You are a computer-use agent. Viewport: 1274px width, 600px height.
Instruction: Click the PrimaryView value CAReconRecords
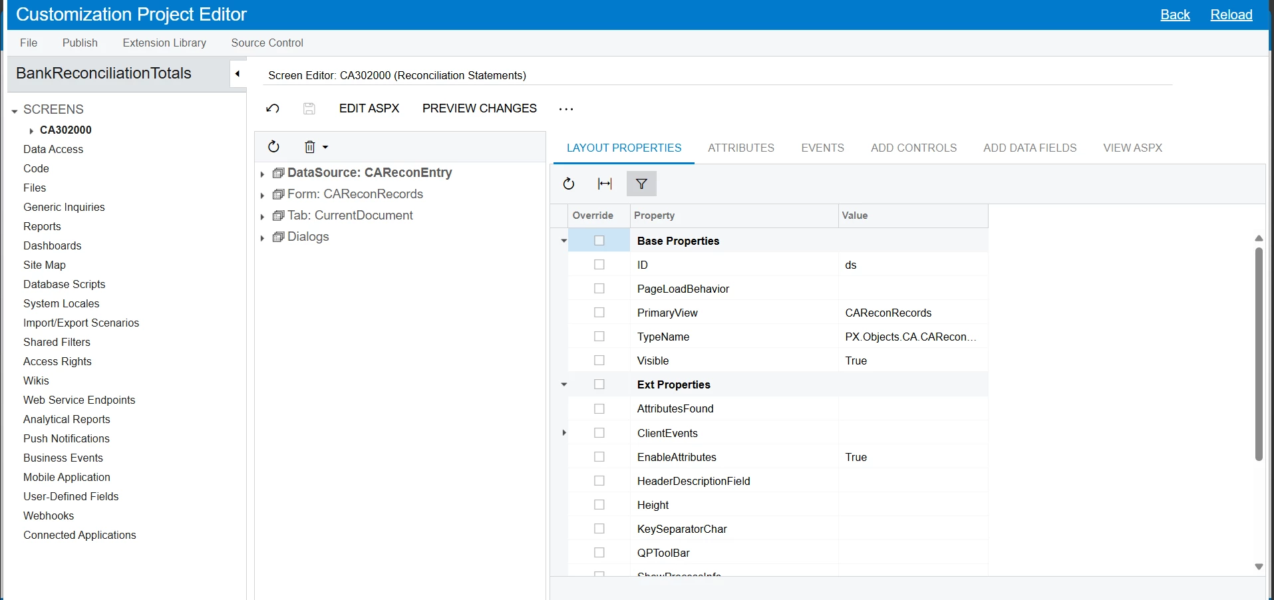click(x=888, y=313)
